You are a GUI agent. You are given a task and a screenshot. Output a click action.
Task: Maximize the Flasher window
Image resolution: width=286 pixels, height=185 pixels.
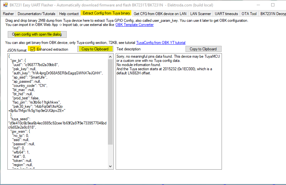coord(273,5)
